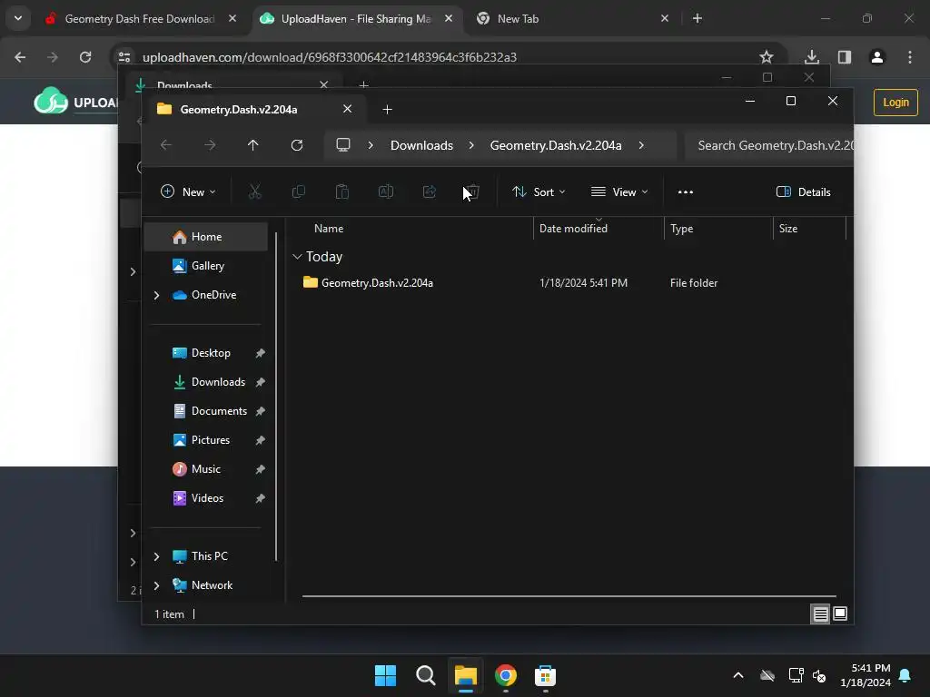
Task: Switch to the New Tab tab in Chrome
Action: [518, 19]
